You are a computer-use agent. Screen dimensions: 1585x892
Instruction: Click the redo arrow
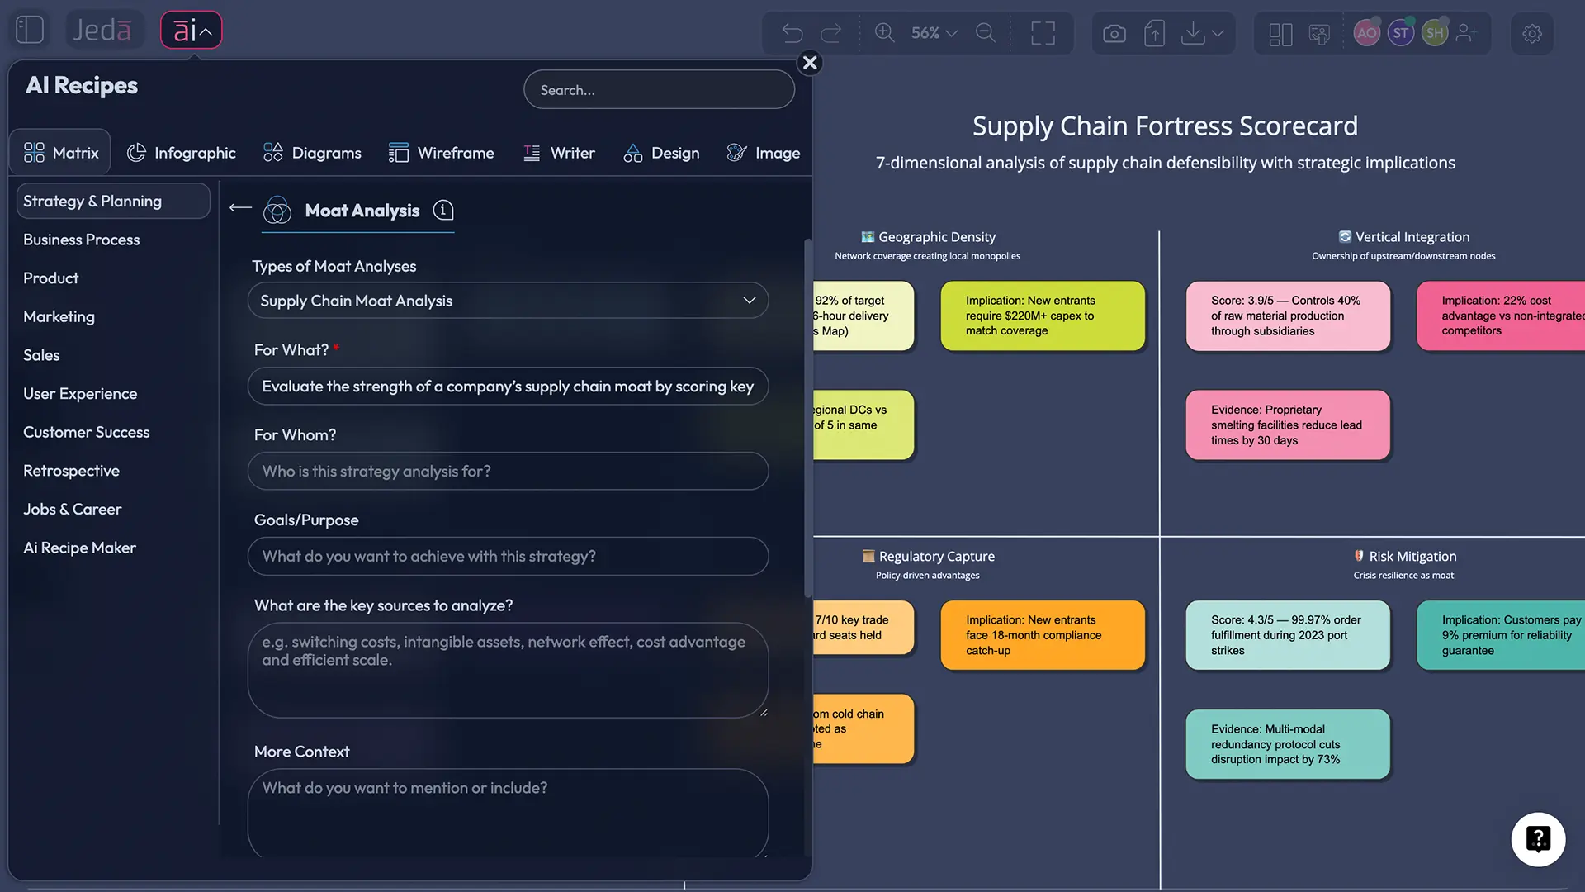[x=831, y=33]
